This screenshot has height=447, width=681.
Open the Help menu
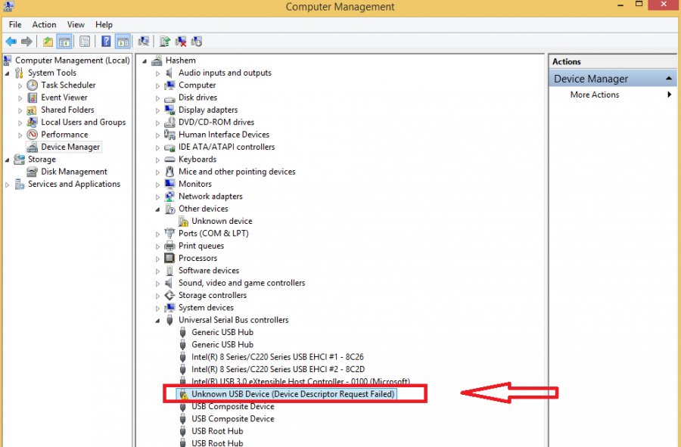click(104, 25)
